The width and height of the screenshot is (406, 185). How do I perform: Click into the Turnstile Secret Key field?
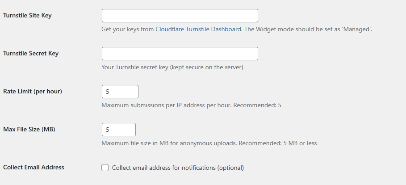(x=180, y=54)
